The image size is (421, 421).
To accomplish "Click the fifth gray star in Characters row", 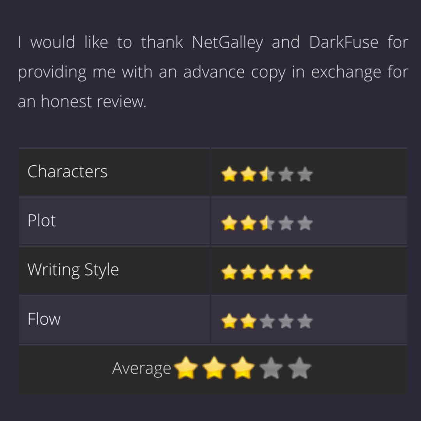I will 305,174.
